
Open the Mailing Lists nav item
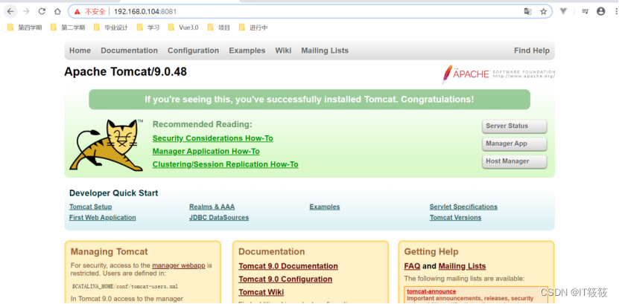325,51
